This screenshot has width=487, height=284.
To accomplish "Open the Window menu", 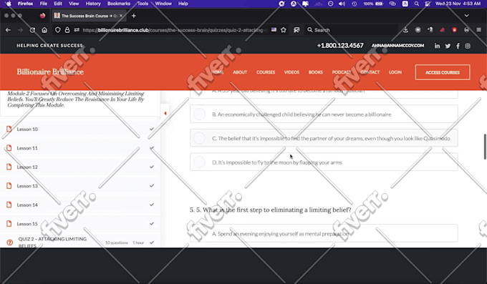I will tap(163, 4).
